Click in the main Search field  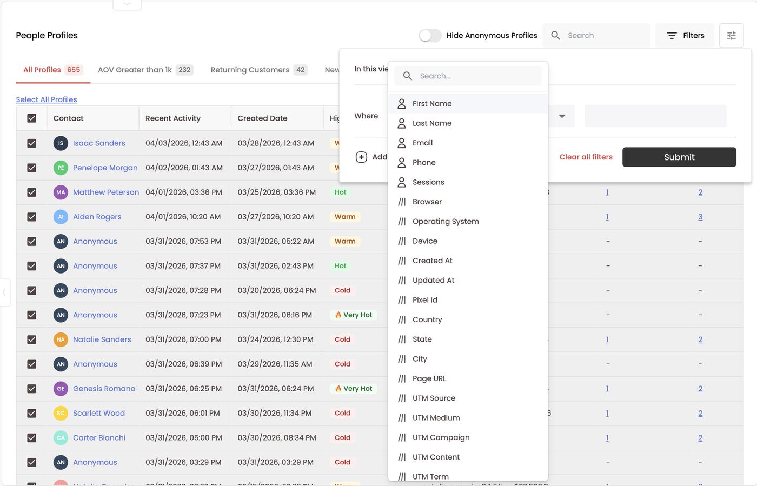(x=596, y=36)
